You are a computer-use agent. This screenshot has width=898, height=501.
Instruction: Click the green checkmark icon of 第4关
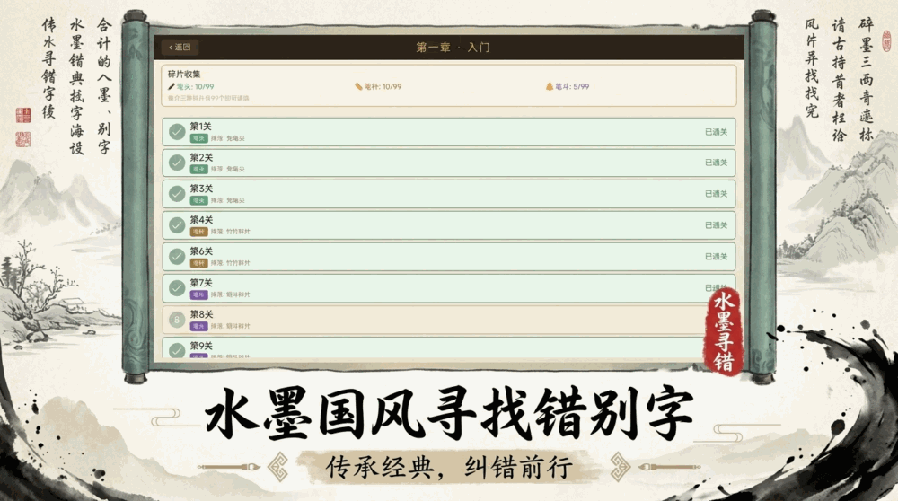(177, 225)
